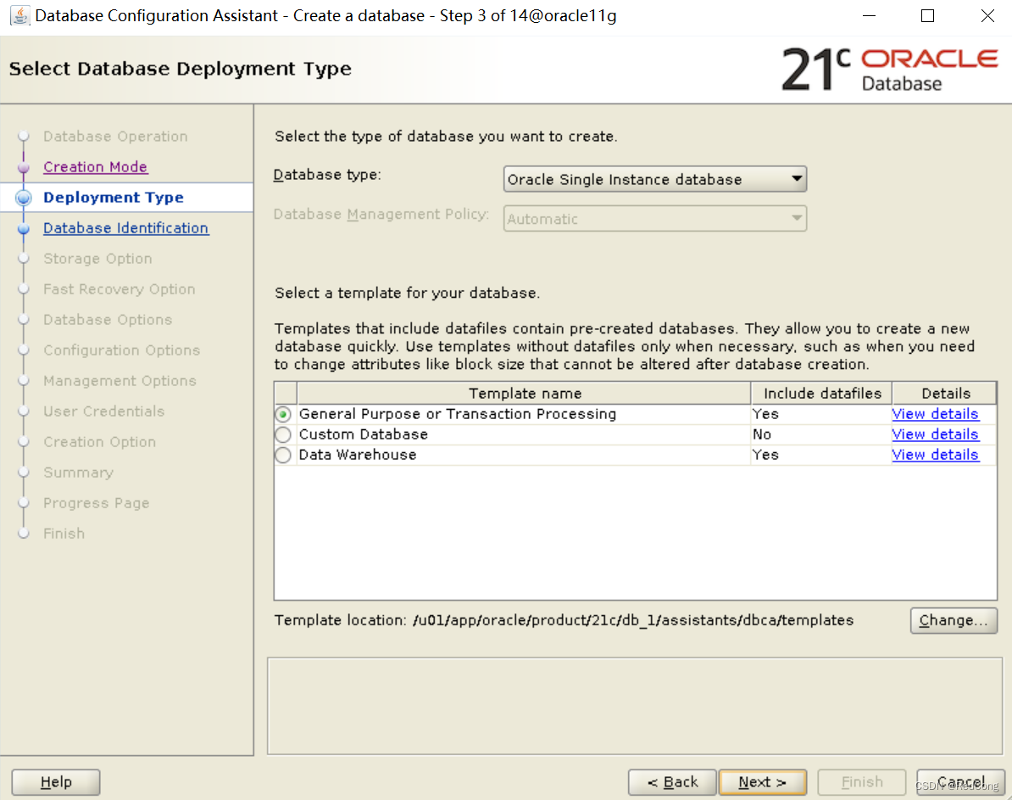Maximize the window

pos(927,15)
